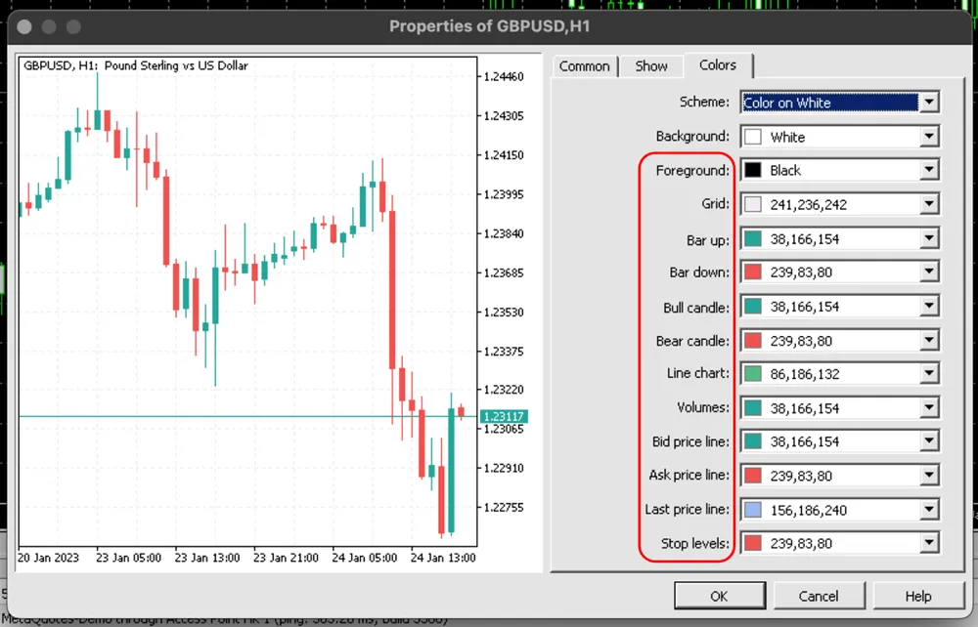Click the 24 Jan 05:00 time axis label
The height and width of the screenshot is (627, 978).
(364, 558)
